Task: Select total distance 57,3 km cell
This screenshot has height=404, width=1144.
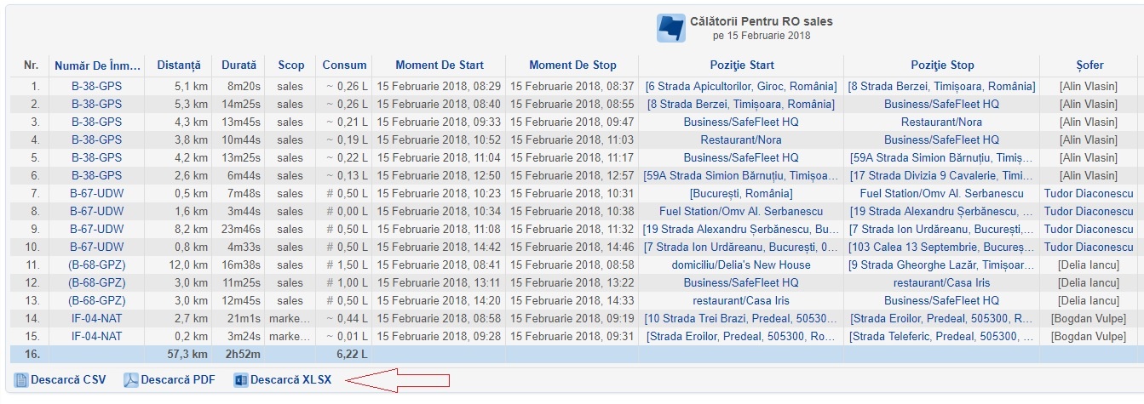Action: click(x=187, y=355)
